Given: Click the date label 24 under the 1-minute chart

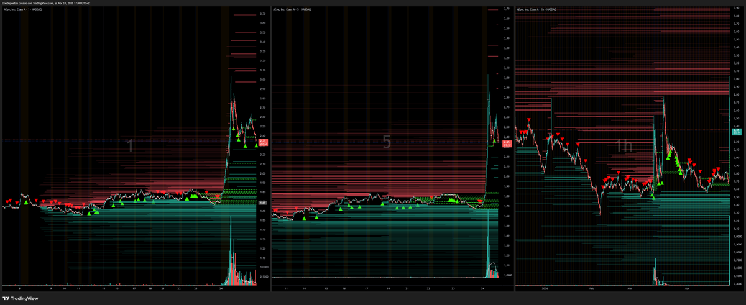Looking at the screenshot, I should click(x=222, y=289).
